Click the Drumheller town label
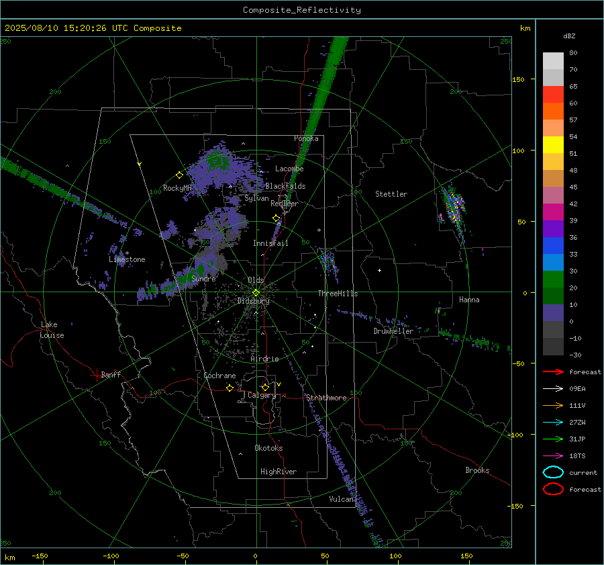 click(393, 331)
